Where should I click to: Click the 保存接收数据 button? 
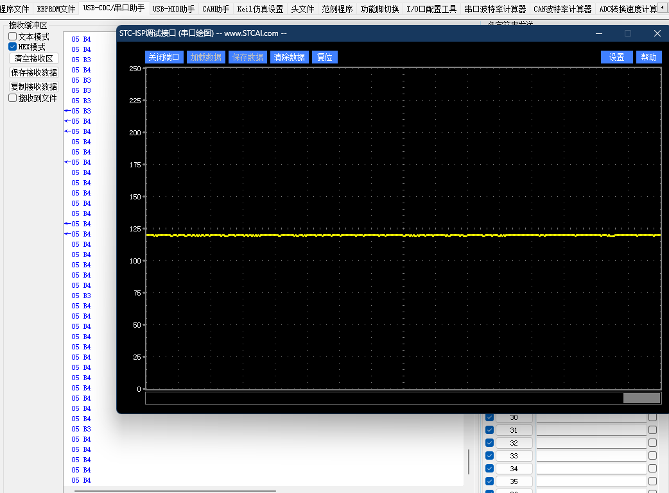click(x=33, y=72)
